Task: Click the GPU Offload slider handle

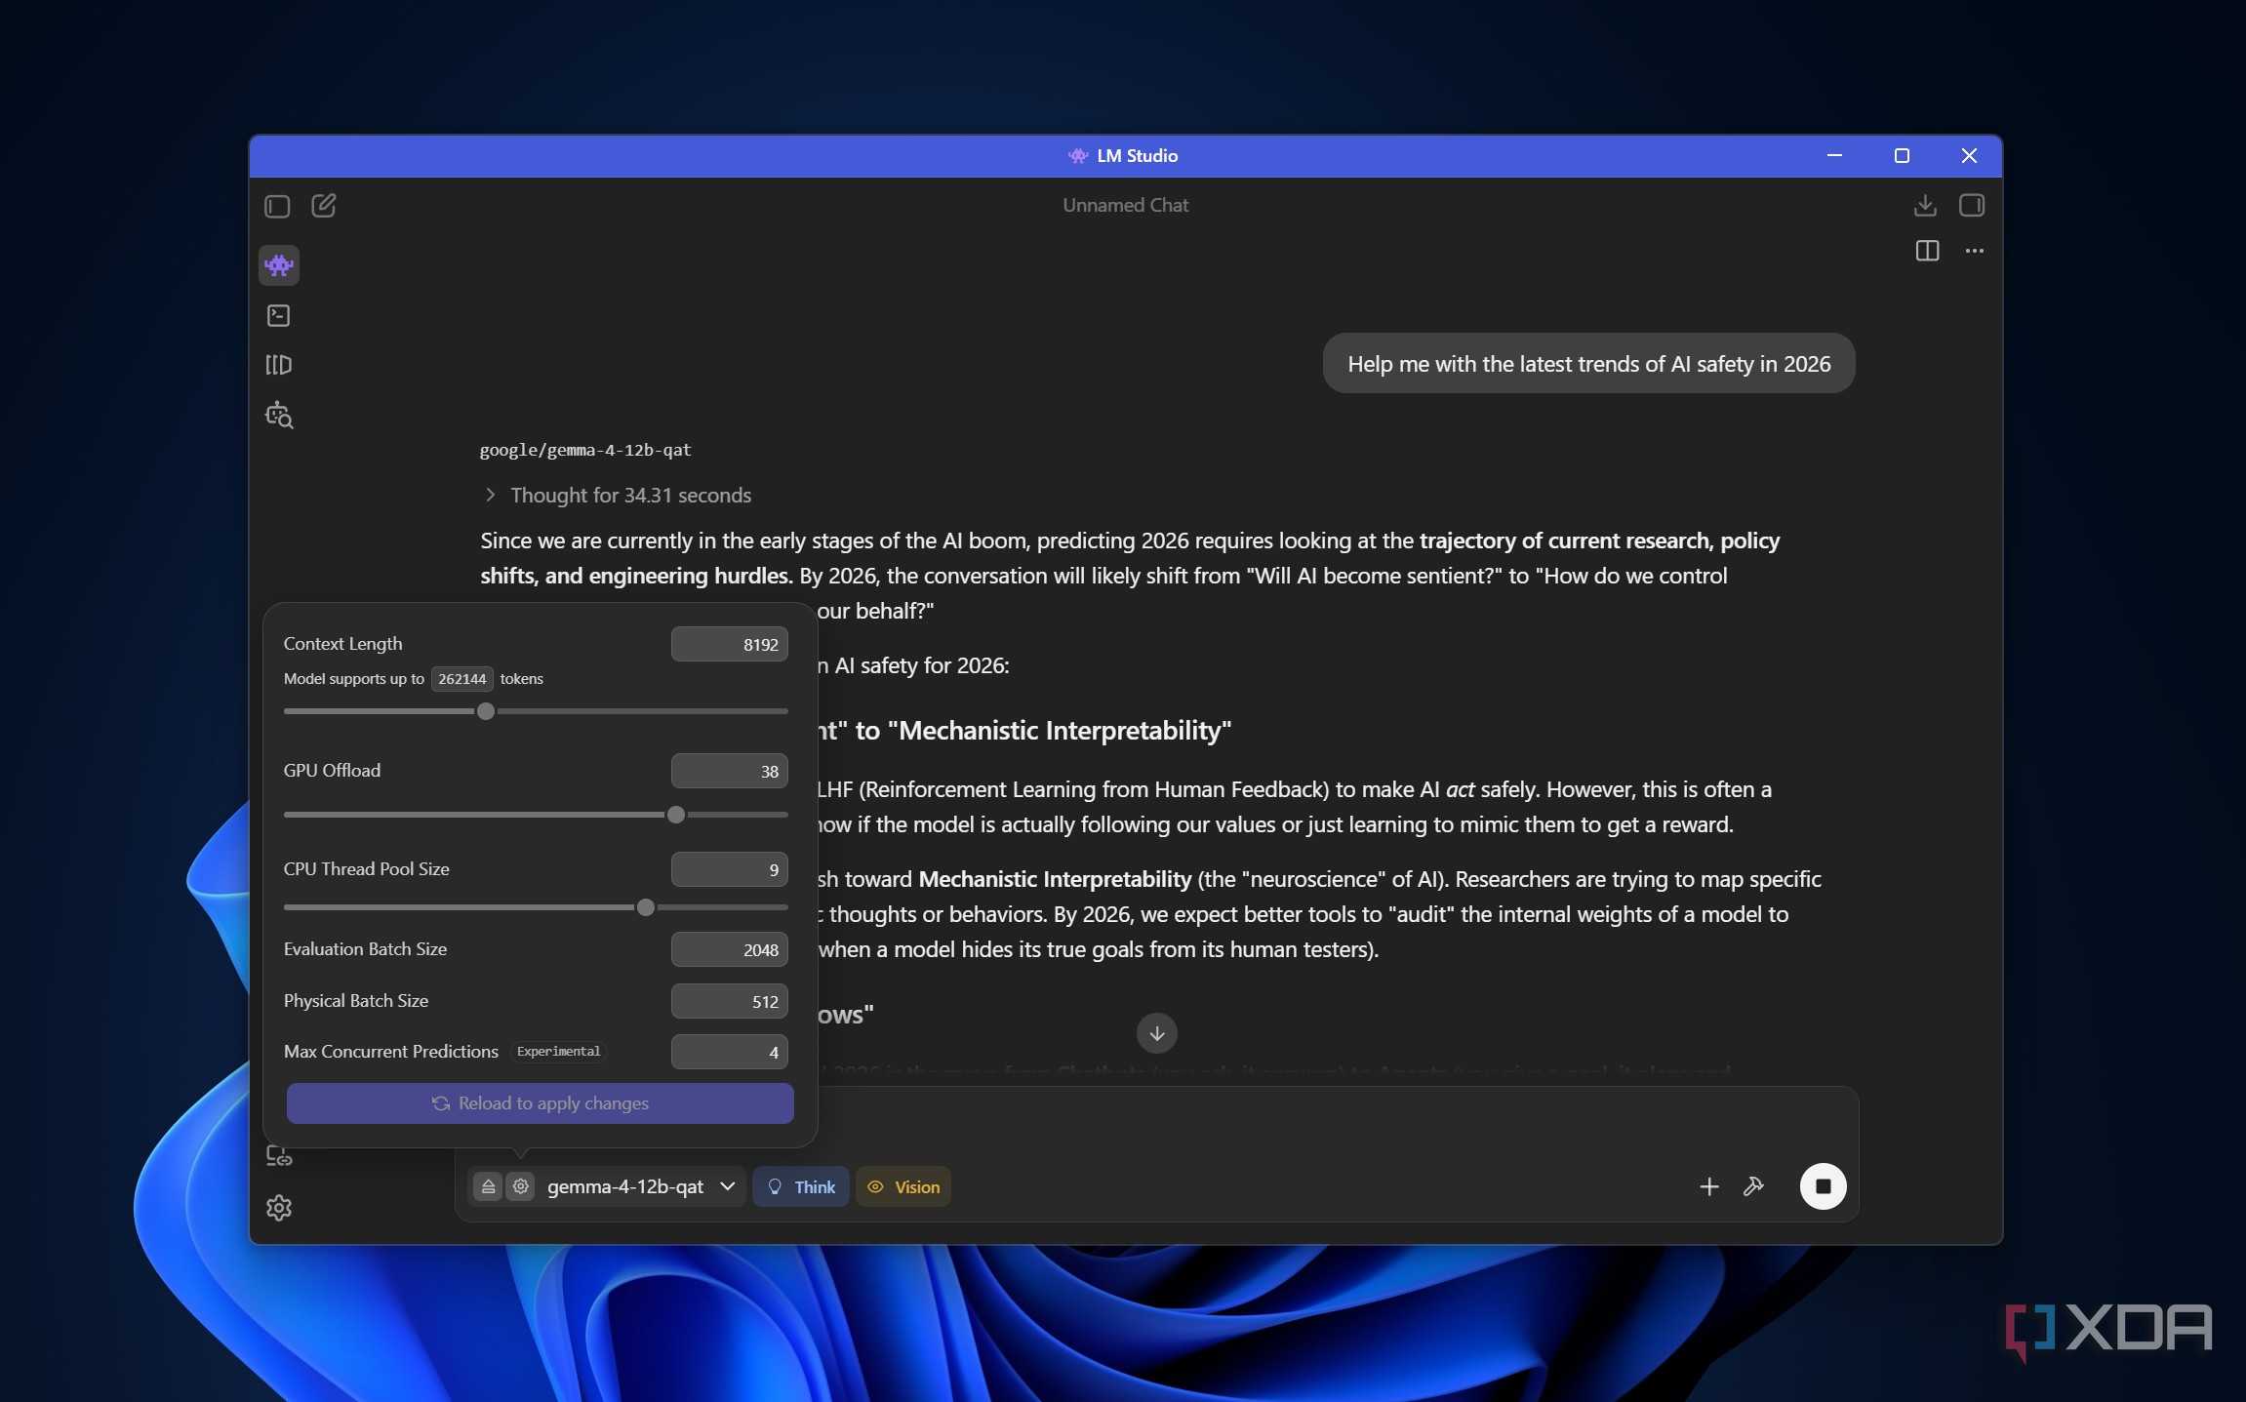Action: 676,815
